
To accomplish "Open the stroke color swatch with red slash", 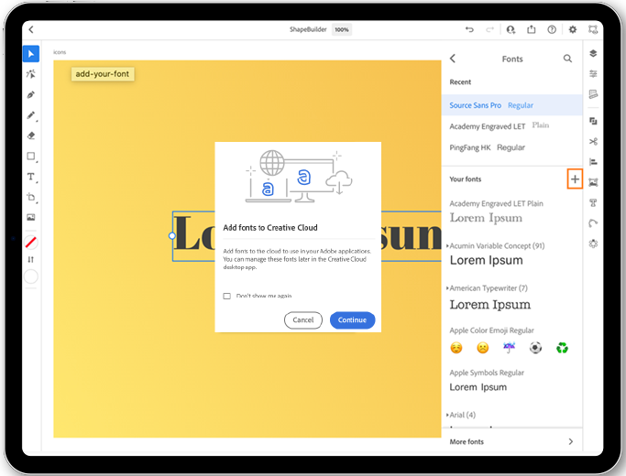I will (31, 242).
